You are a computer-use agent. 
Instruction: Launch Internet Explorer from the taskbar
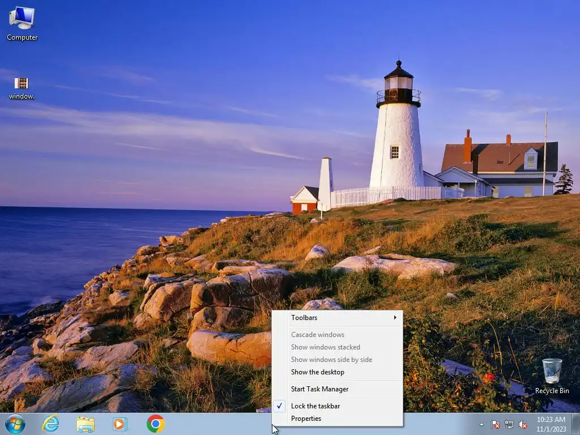click(x=50, y=424)
